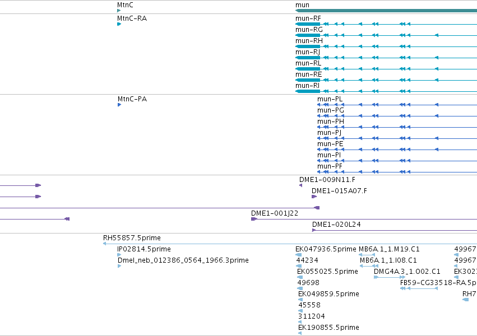Click the mun-PJ protein label
The height and width of the screenshot is (336, 477).
click(x=330, y=133)
